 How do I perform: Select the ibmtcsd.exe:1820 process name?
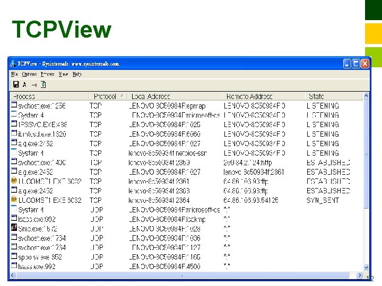tap(42, 134)
